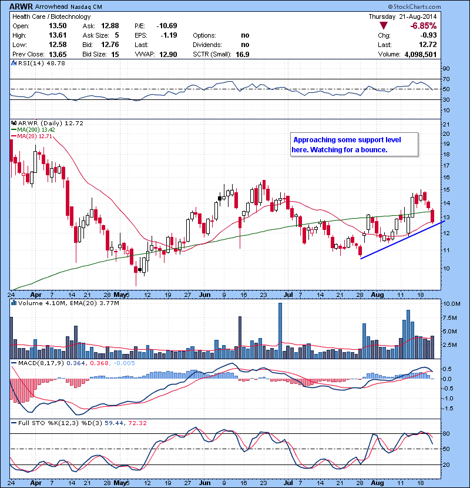Select the MA(200) 13.42 legend entry
This screenshot has height=488, width=470.
[33, 130]
